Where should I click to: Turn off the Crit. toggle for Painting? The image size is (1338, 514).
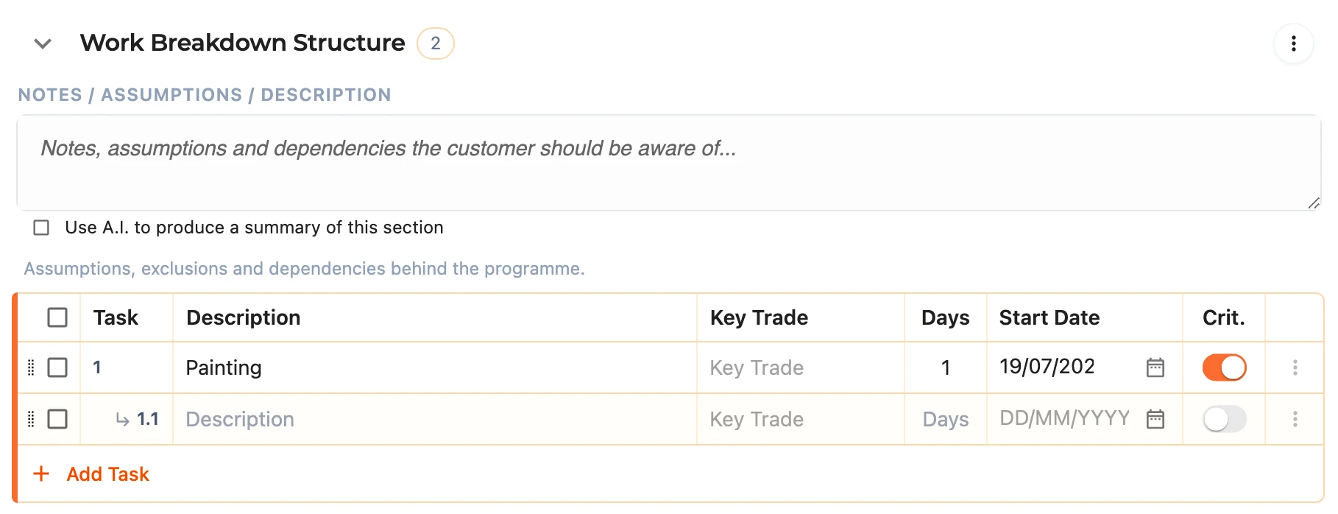(x=1224, y=367)
